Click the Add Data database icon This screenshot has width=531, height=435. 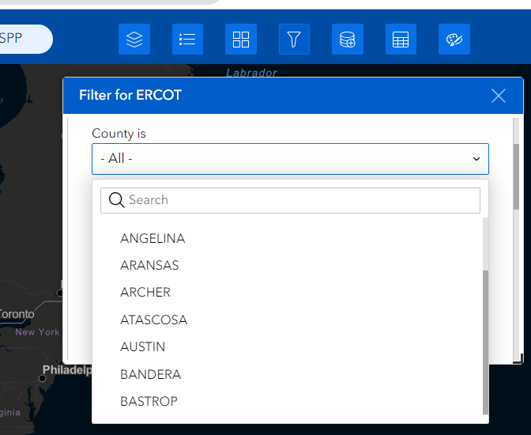click(x=348, y=40)
